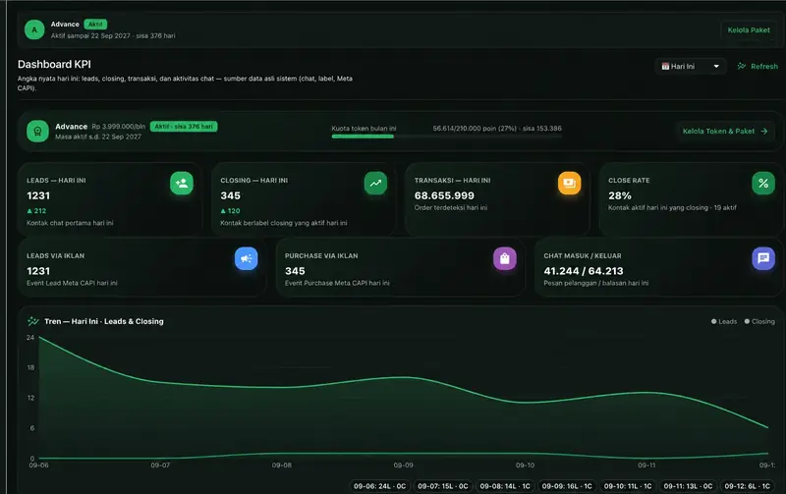Click the '▲ 212' leads increase indicator

pos(36,211)
